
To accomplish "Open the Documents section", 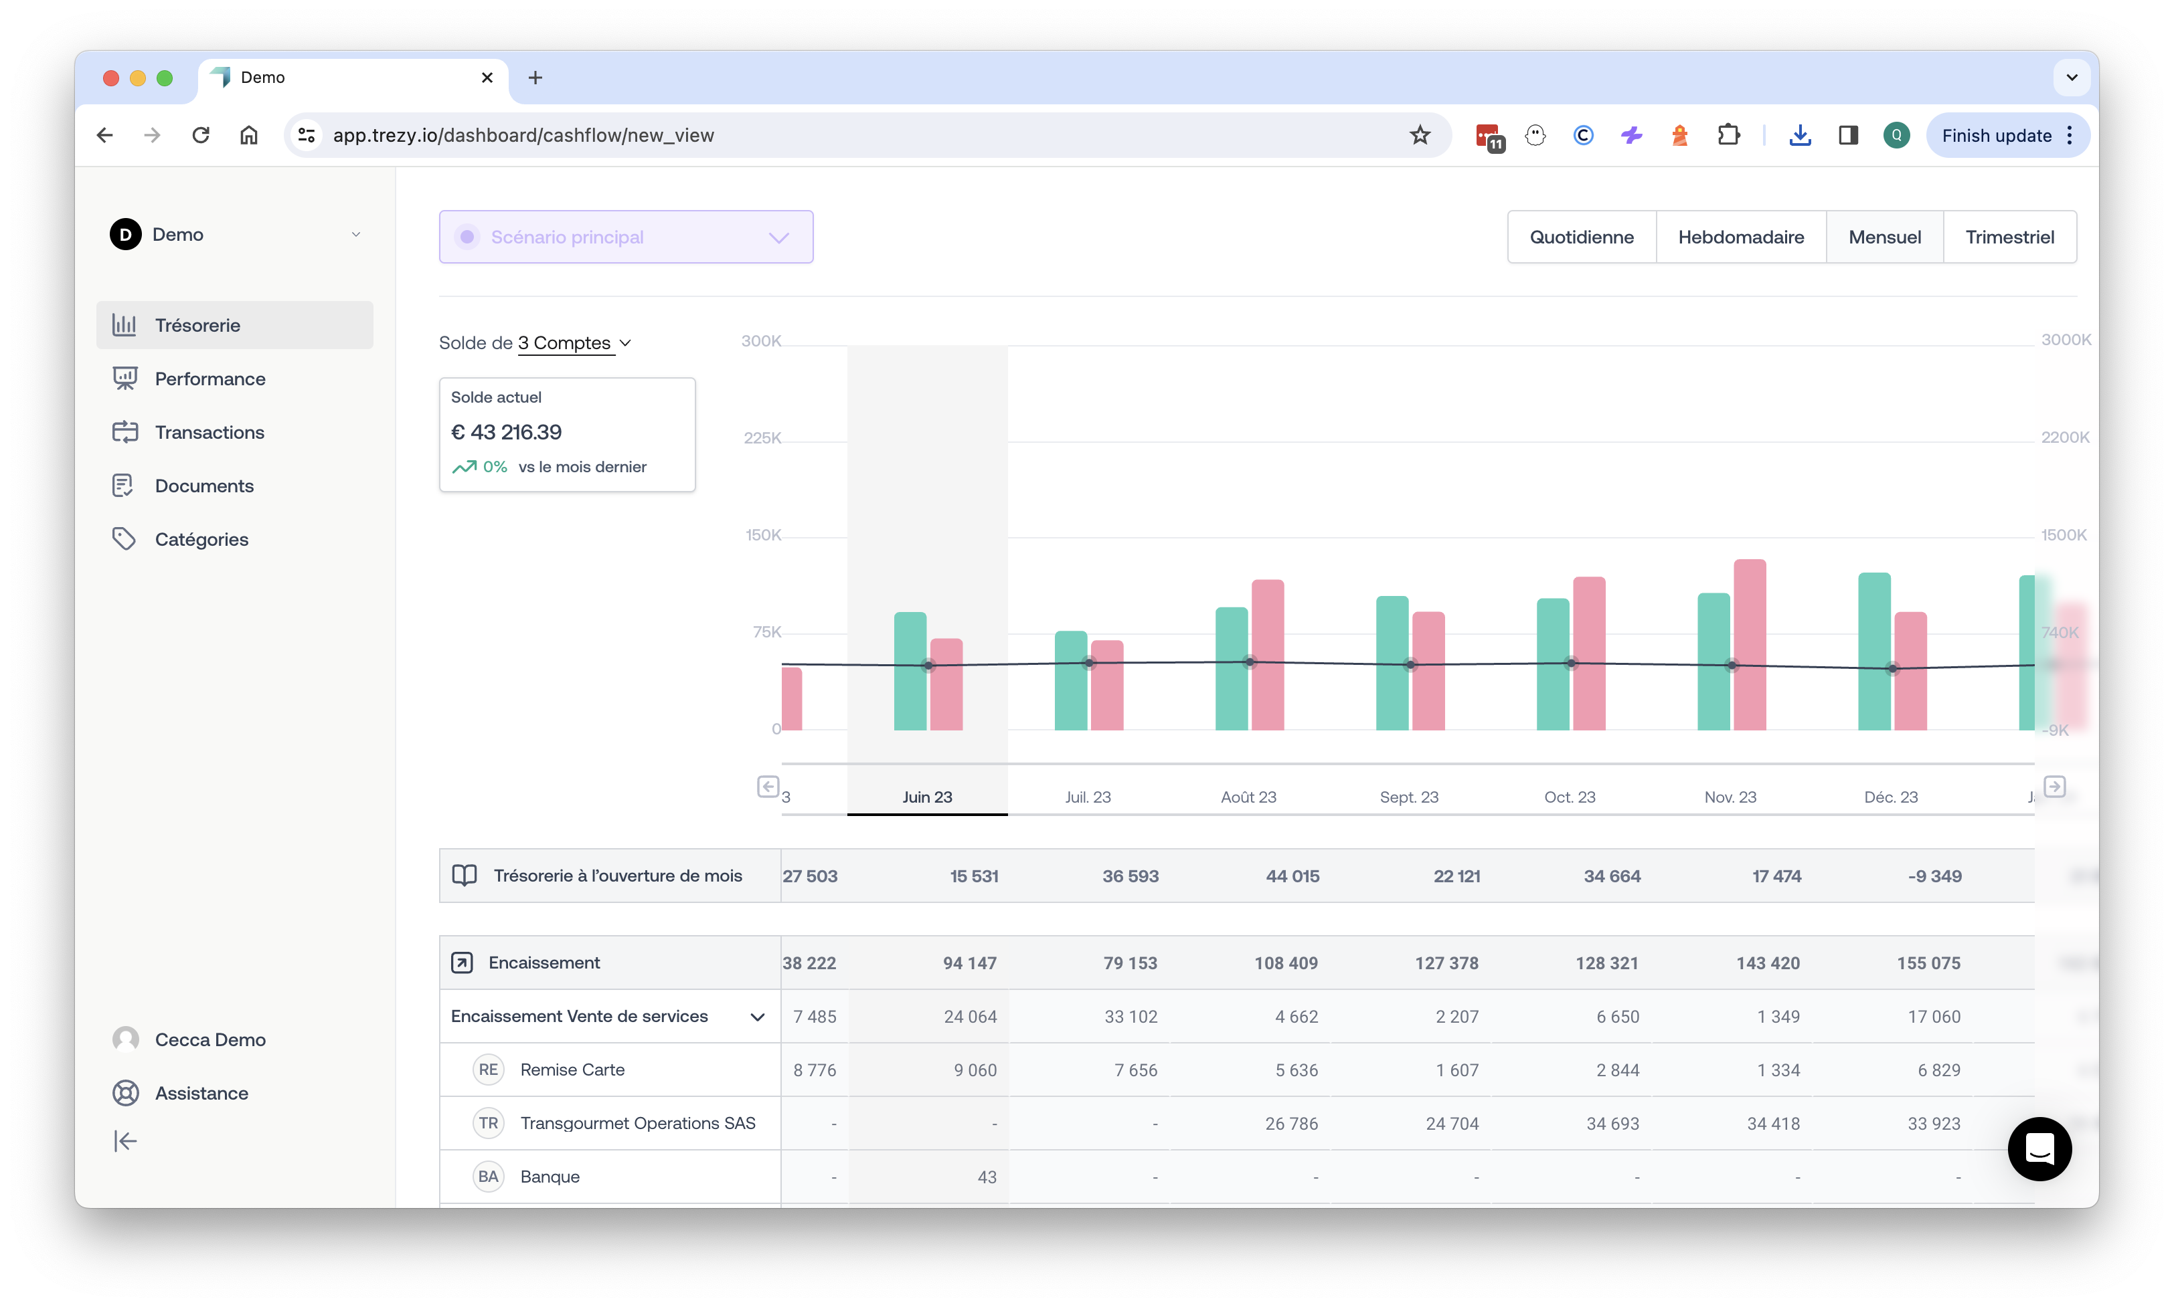I will pyautogui.click(x=204, y=486).
